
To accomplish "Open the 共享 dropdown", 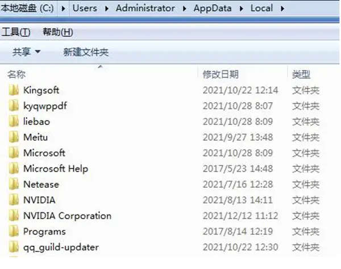I will click(26, 52).
